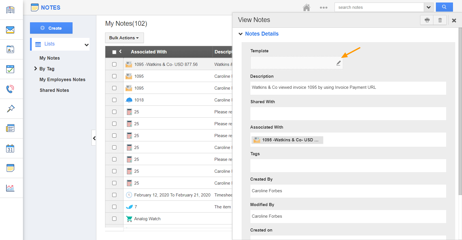
Task: Open the three-dots more options icon
Action: click(x=323, y=8)
